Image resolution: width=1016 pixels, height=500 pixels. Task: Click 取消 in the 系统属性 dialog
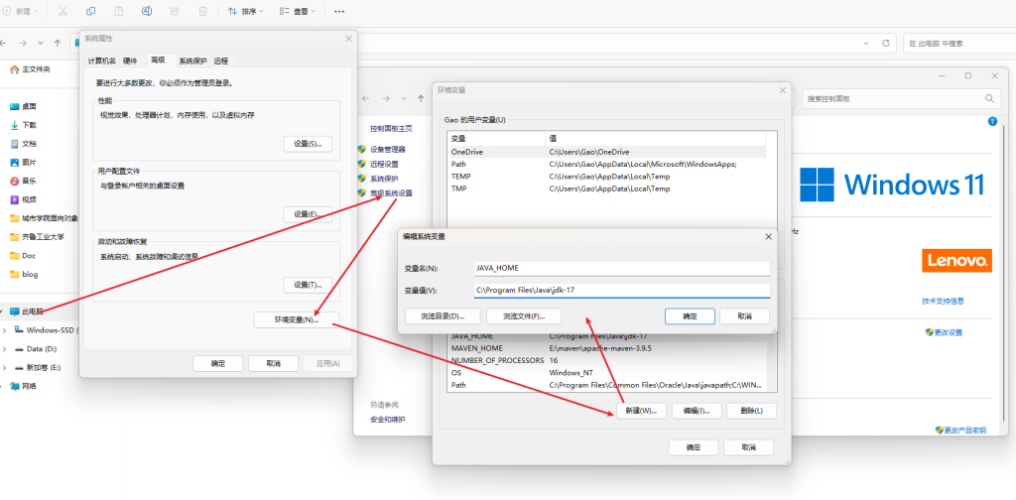274,363
